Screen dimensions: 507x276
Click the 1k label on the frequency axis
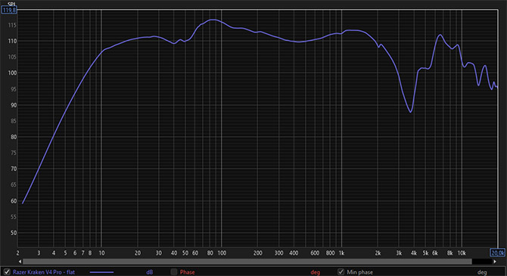click(341, 253)
